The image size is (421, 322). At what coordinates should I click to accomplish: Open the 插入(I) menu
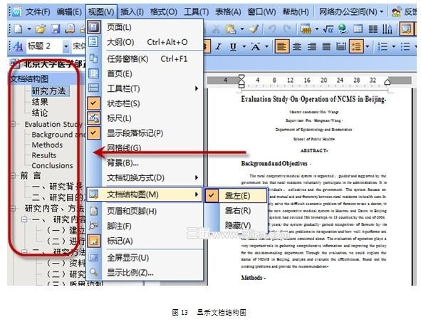click(132, 11)
